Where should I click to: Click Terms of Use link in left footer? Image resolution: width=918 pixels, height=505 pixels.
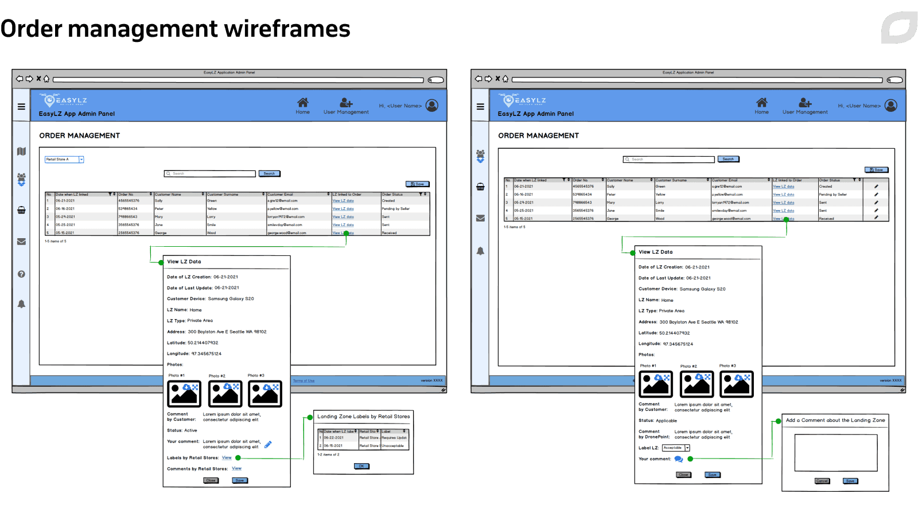click(x=304, y=380)
